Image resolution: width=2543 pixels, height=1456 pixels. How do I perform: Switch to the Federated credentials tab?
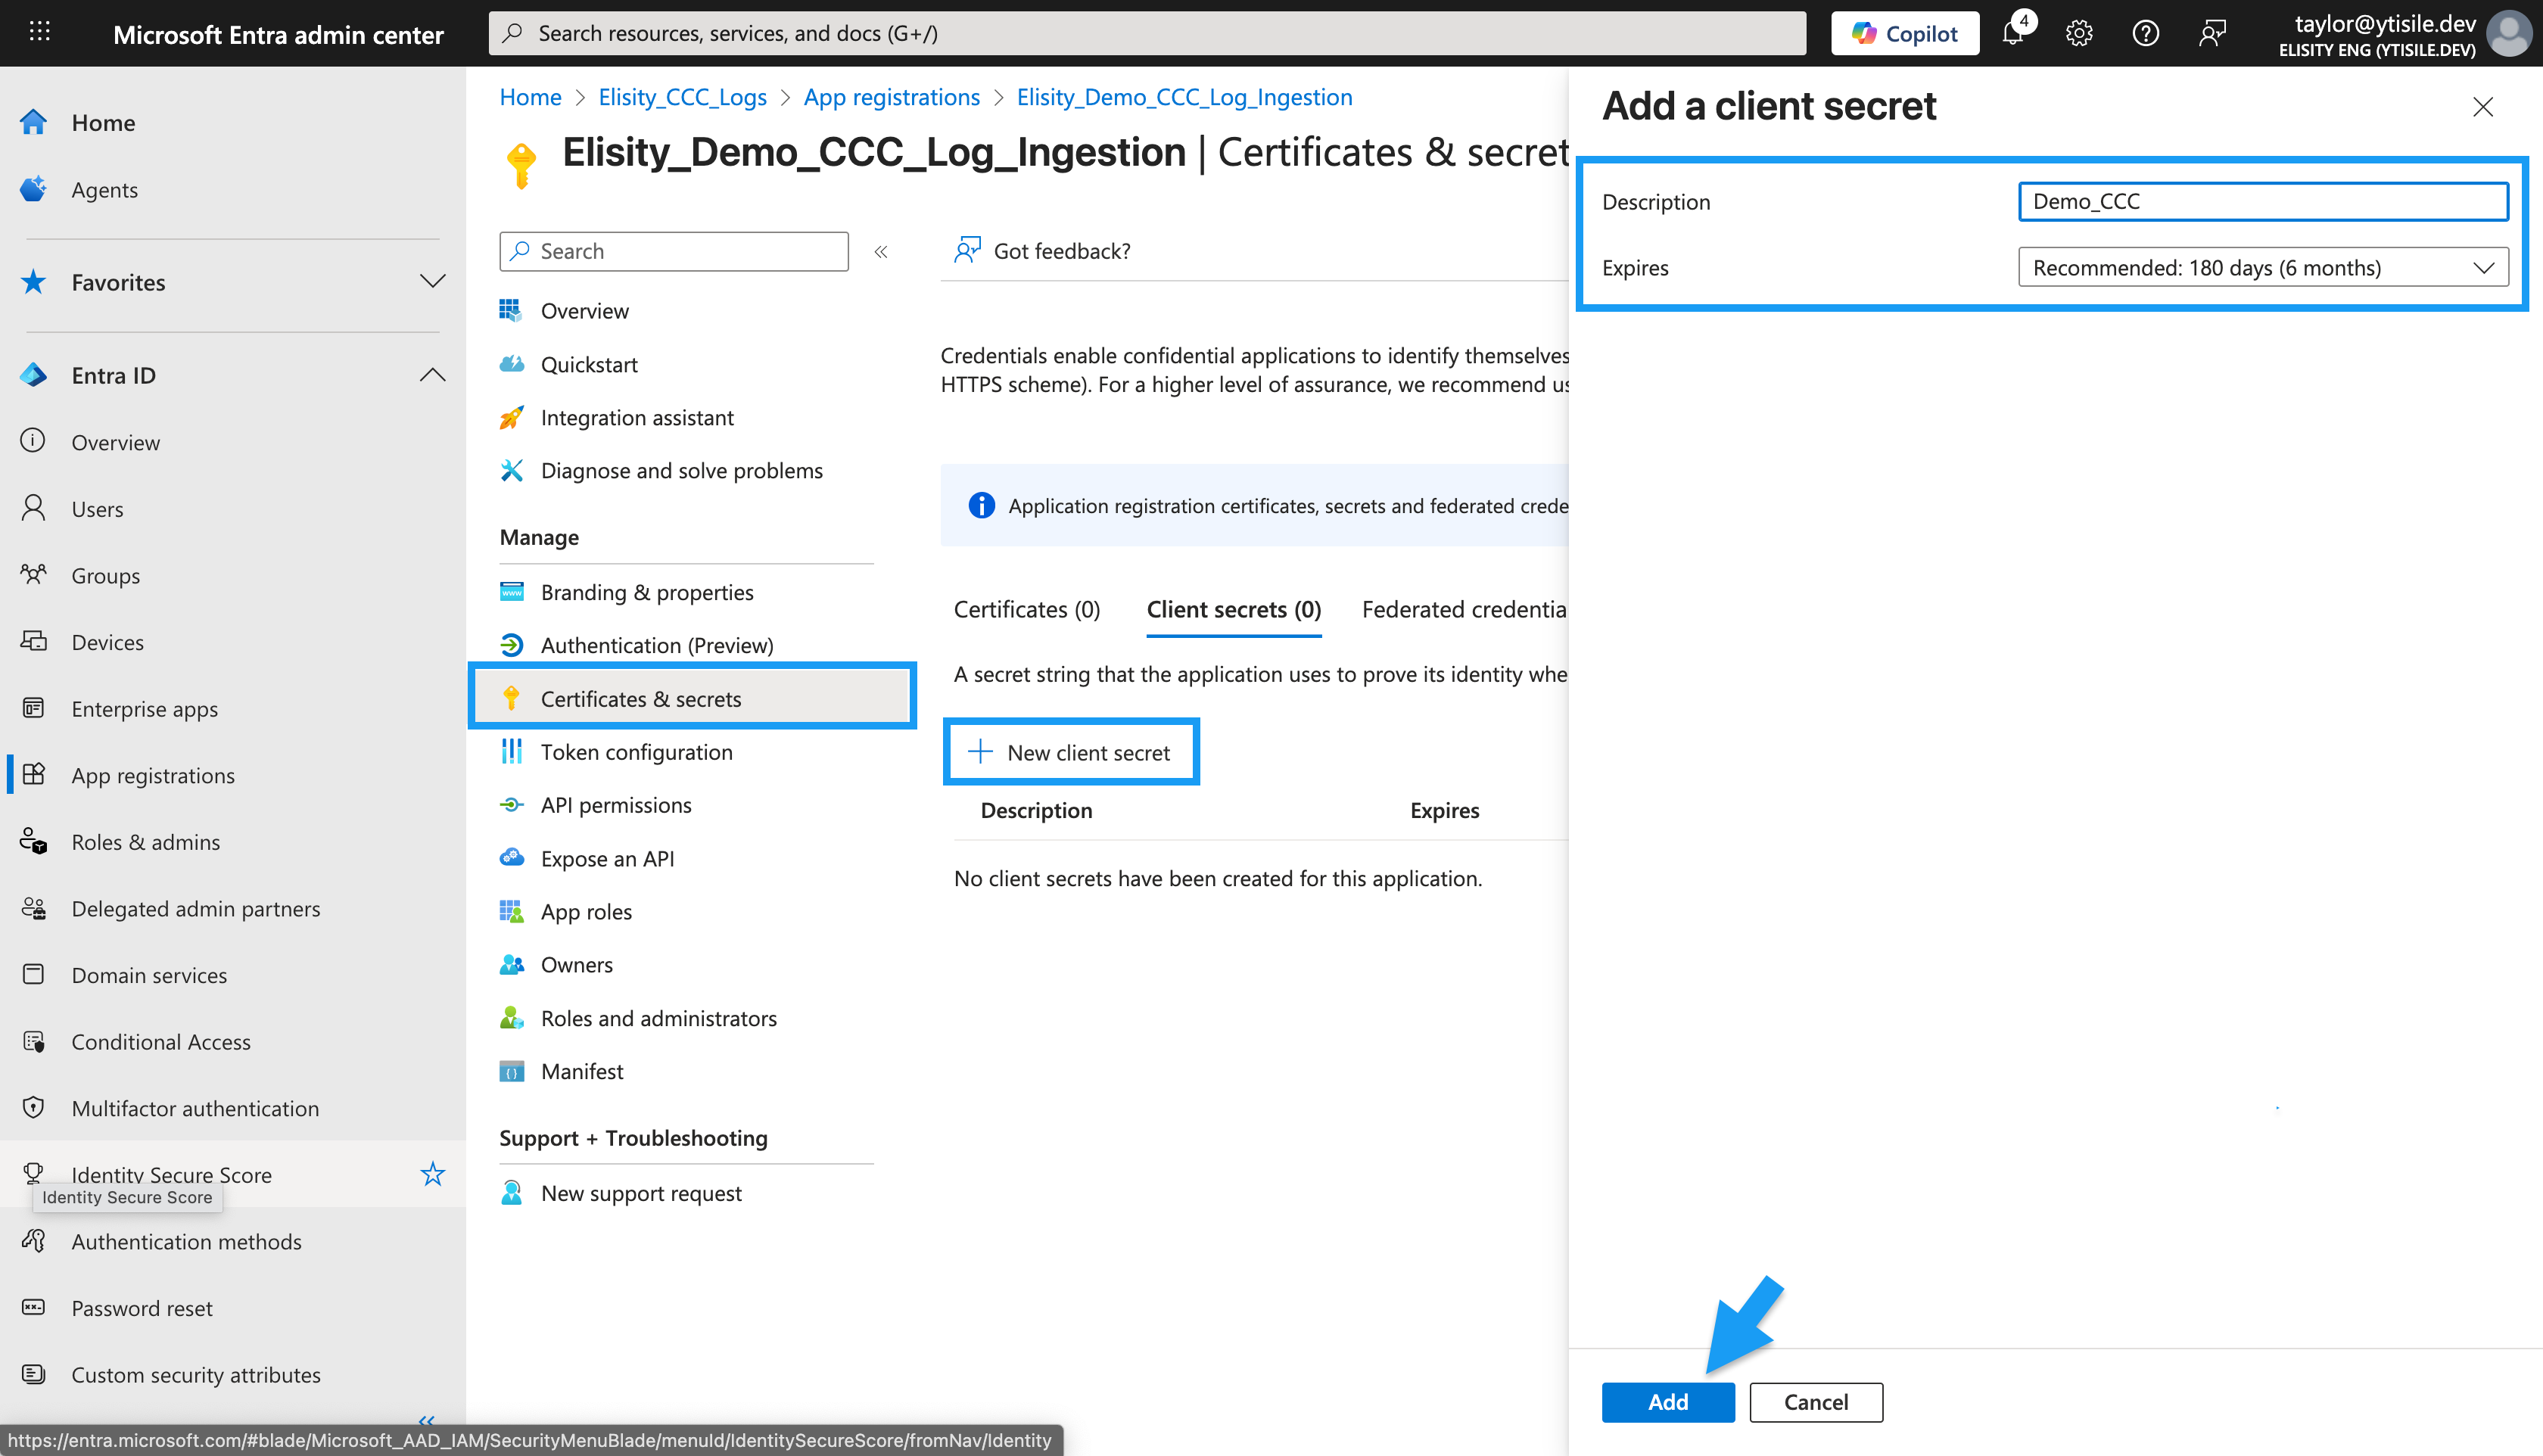click(1464, 609)
